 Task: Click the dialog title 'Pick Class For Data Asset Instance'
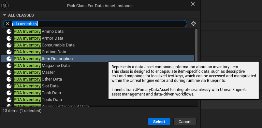[x=100, y=6]
